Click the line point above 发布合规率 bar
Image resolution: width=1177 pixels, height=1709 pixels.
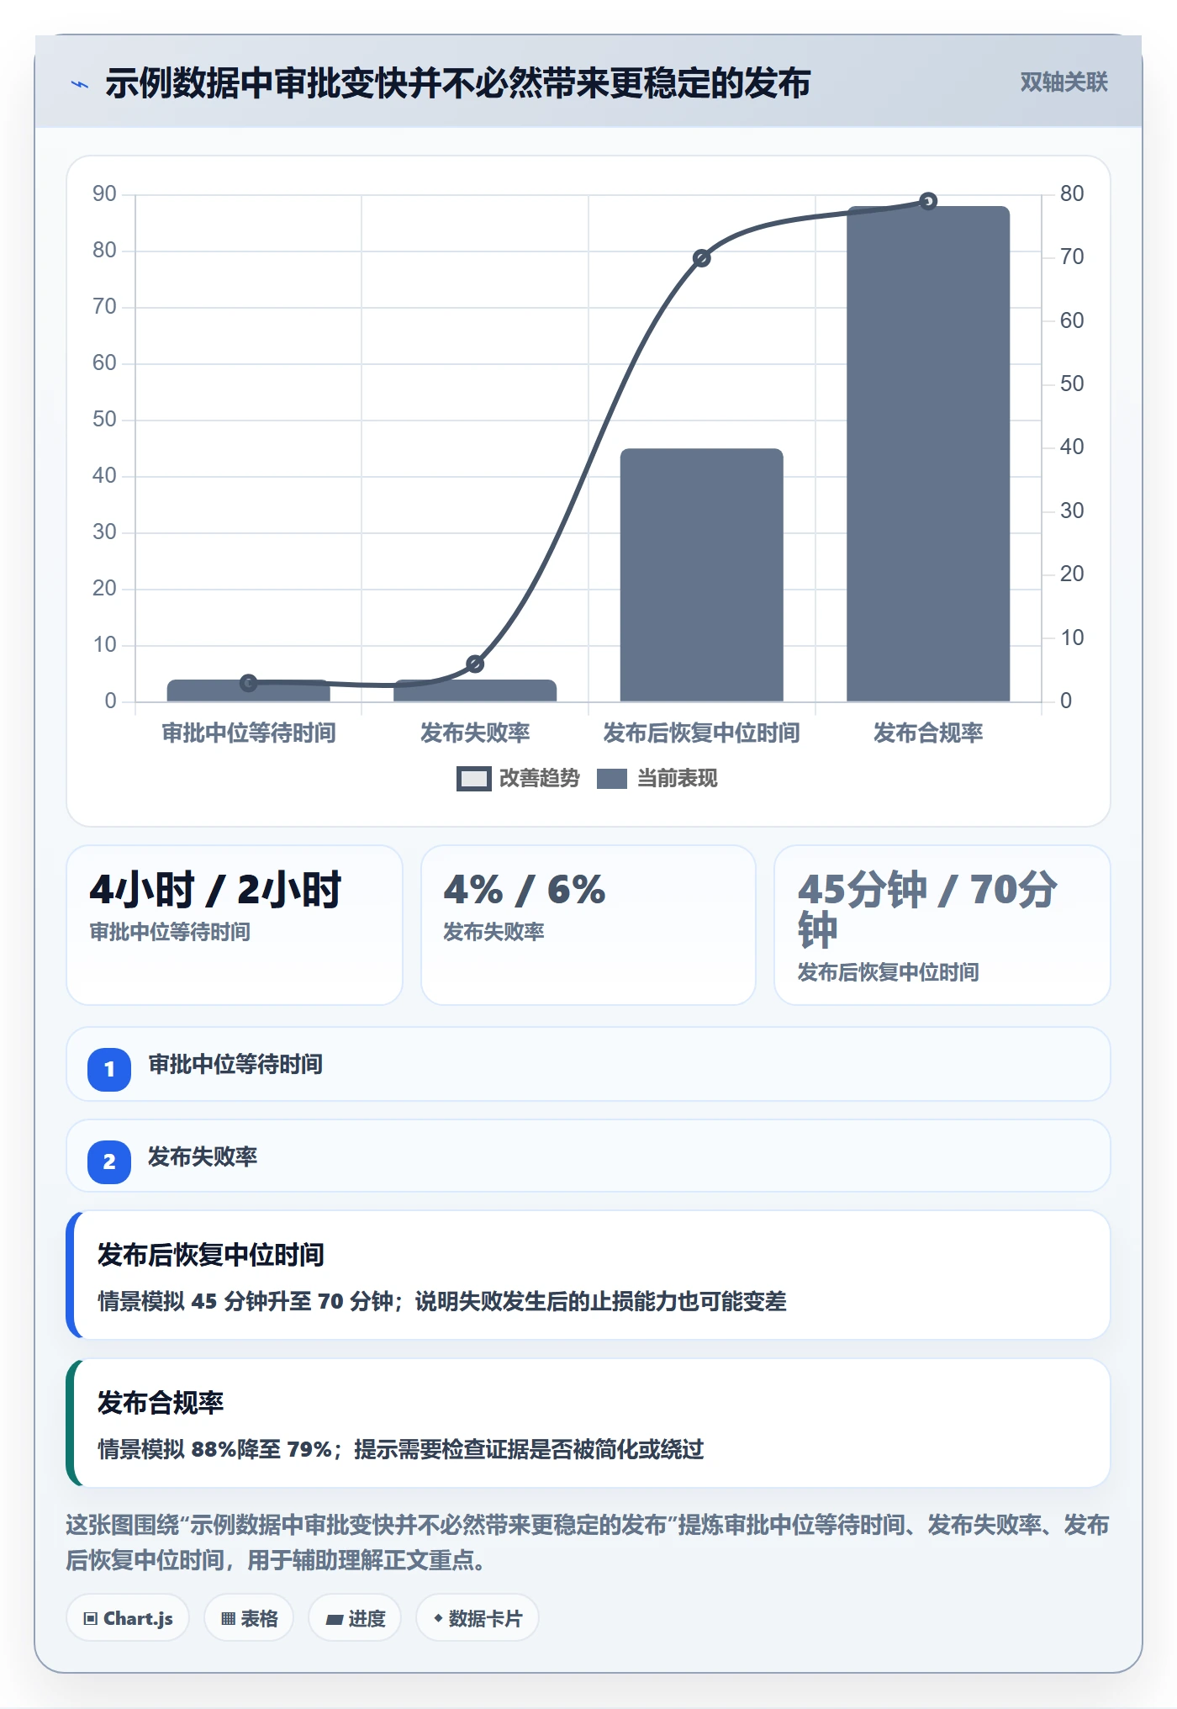pyautogui.click(x=928, y=201)
